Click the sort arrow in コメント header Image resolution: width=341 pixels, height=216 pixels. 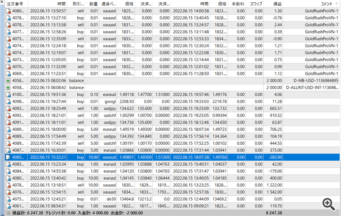click(x=336, y=4)
